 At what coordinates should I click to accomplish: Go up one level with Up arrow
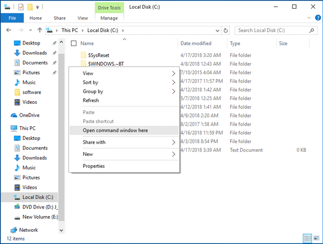coord(40,30)
